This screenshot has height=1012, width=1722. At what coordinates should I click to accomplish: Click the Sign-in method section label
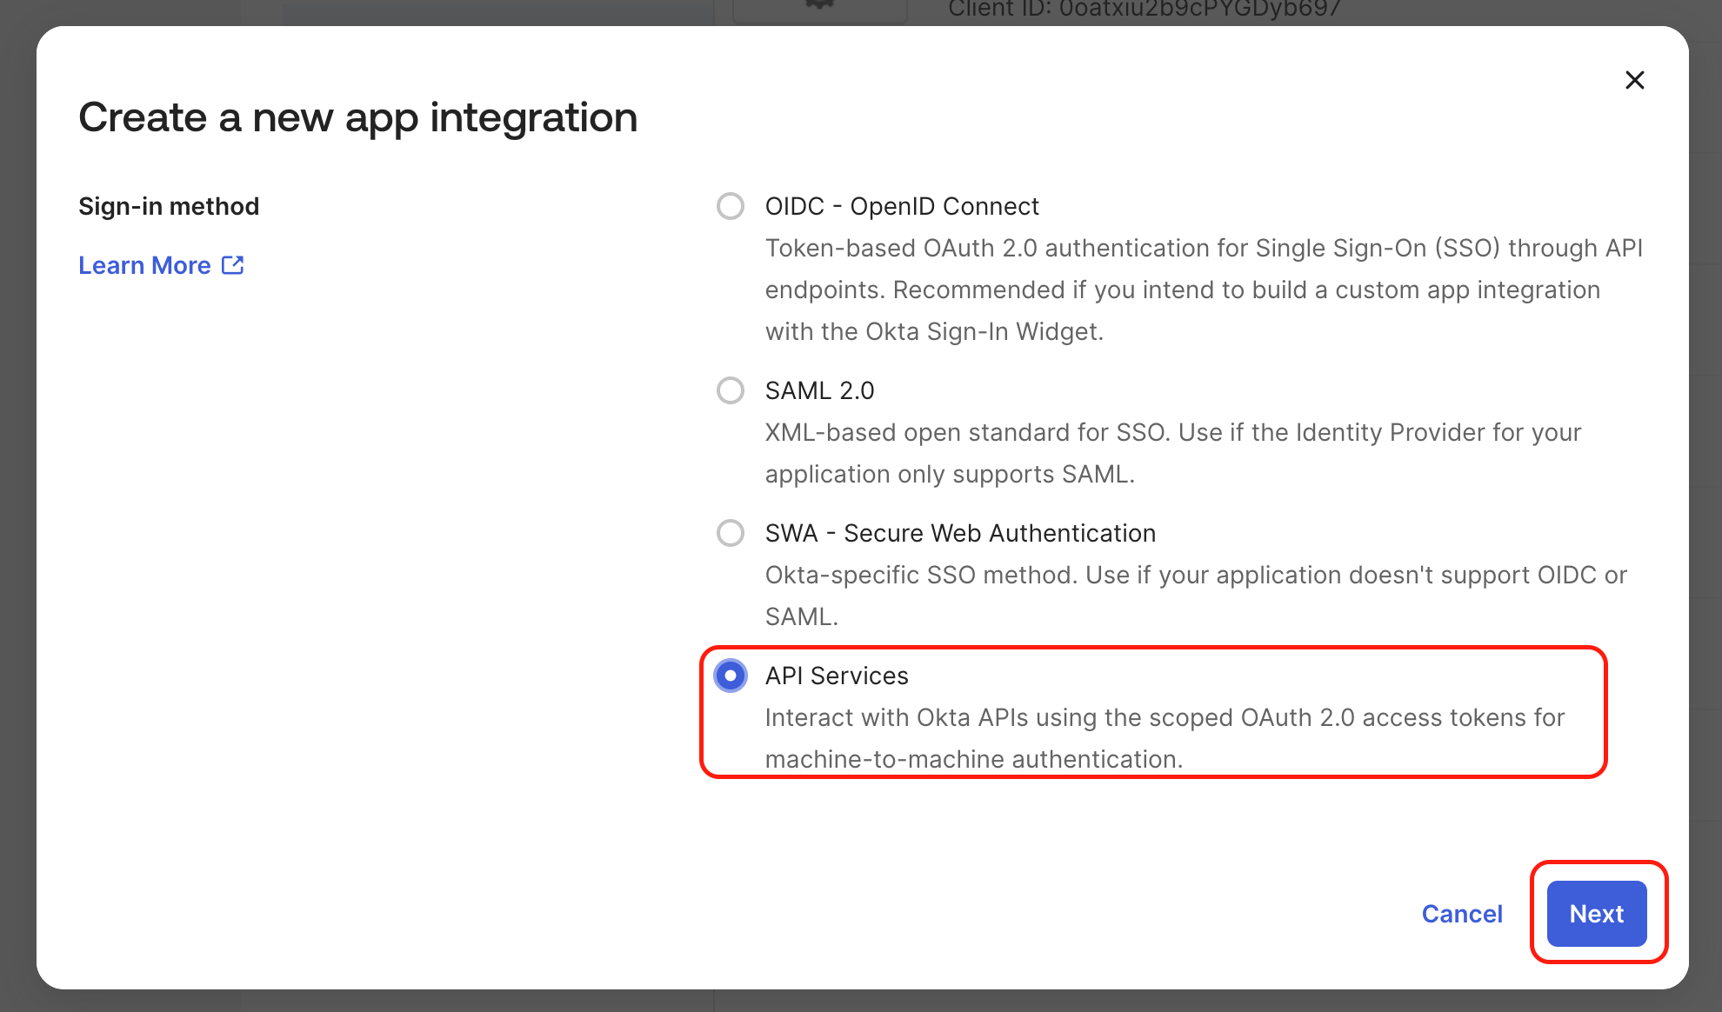[x=169, y=206]
